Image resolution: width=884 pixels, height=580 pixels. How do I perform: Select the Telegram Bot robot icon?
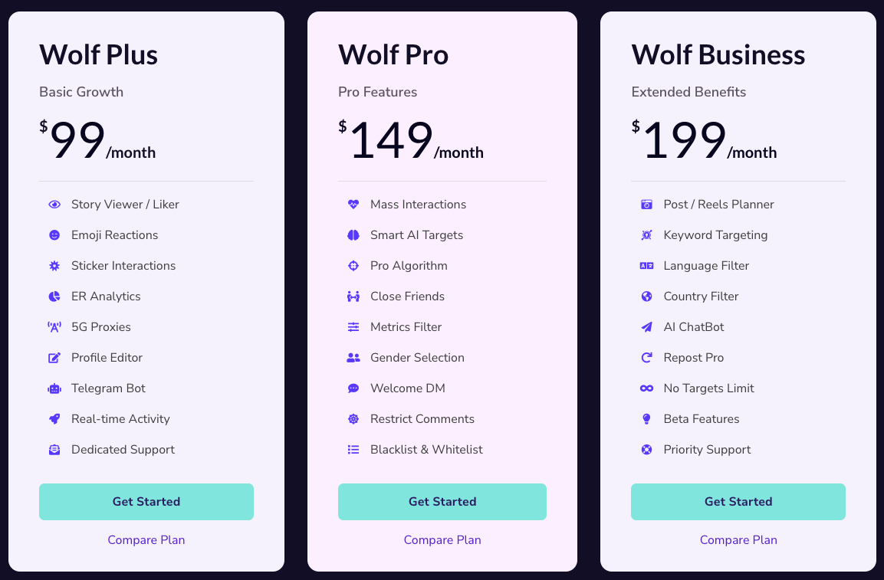point(54,388)
